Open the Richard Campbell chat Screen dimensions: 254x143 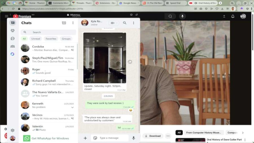48,82
